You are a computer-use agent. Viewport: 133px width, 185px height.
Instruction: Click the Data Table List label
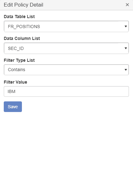click(x=19, y=17)
